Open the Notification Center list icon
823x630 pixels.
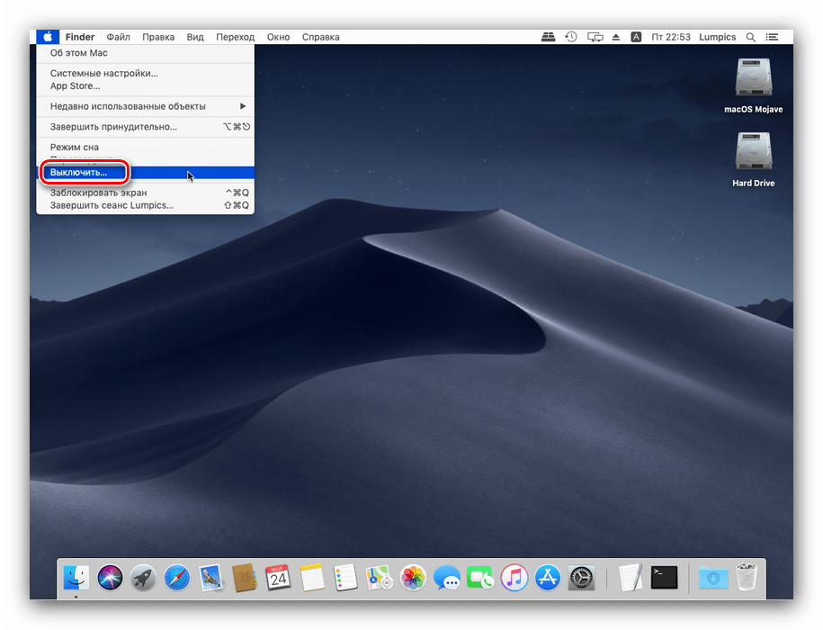(x=774, y=37)
